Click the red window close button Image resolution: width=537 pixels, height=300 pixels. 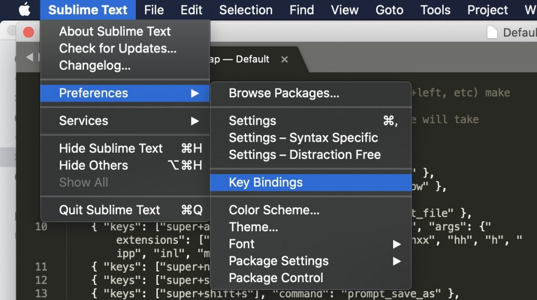(x=28, y=32)
